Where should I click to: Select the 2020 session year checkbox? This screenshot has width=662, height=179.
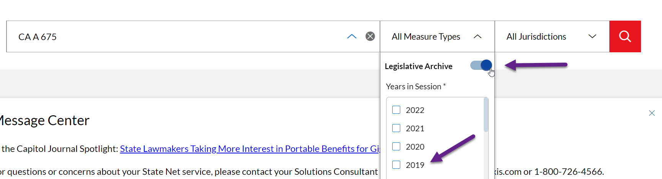(x=396, y=147)
